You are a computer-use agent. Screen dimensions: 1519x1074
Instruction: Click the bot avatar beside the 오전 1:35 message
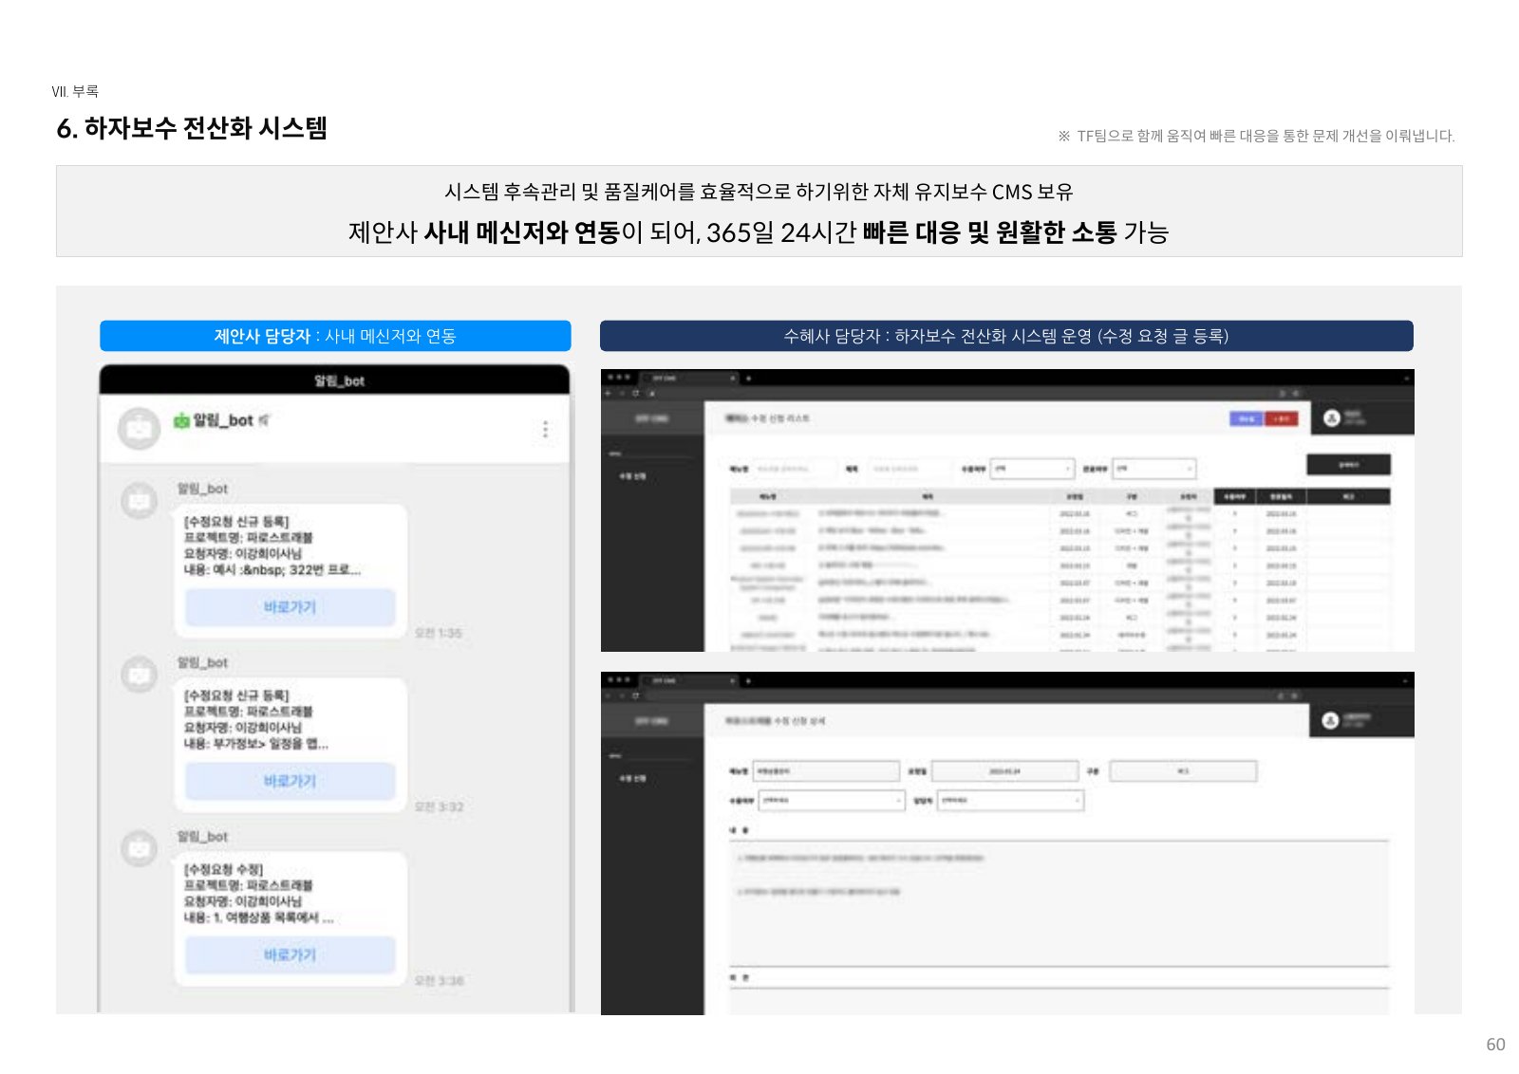pyautogui.click(x=140, y=500)
